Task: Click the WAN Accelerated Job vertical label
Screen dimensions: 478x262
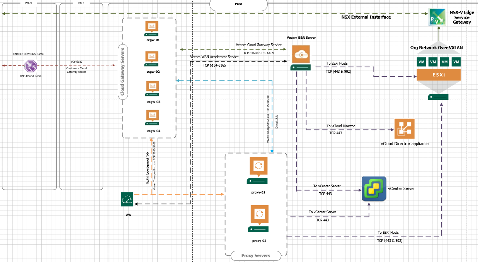Action: 147,168
